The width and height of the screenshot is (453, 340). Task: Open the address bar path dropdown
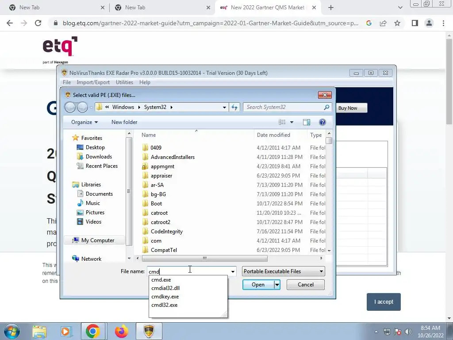coord(224,107)
